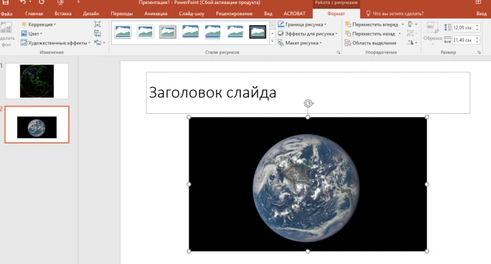This screenshot has width=491, height=264.
Task: Select slide 2 thumbnail with Earth photo
Action: (37, 124)
